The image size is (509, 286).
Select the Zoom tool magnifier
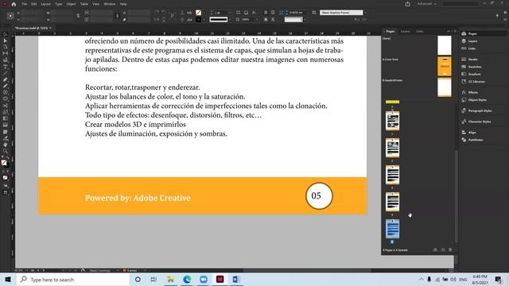click(6, 151)
